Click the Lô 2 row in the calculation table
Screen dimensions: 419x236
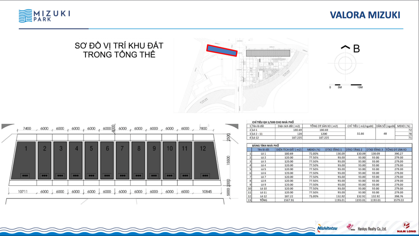pyautogui.click(x=329, y=157)
